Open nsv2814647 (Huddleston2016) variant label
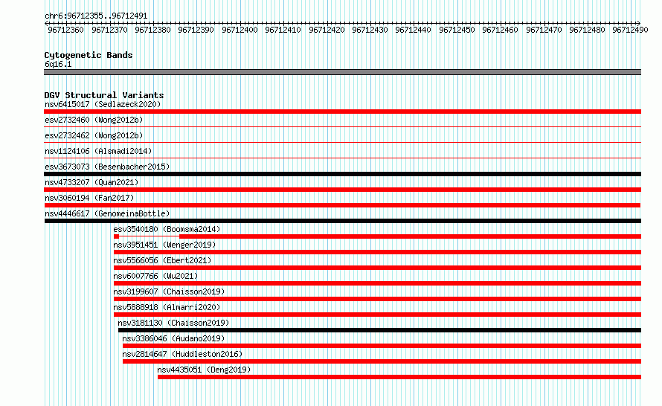Screen dimensions: 662x406 coord(182,354)
